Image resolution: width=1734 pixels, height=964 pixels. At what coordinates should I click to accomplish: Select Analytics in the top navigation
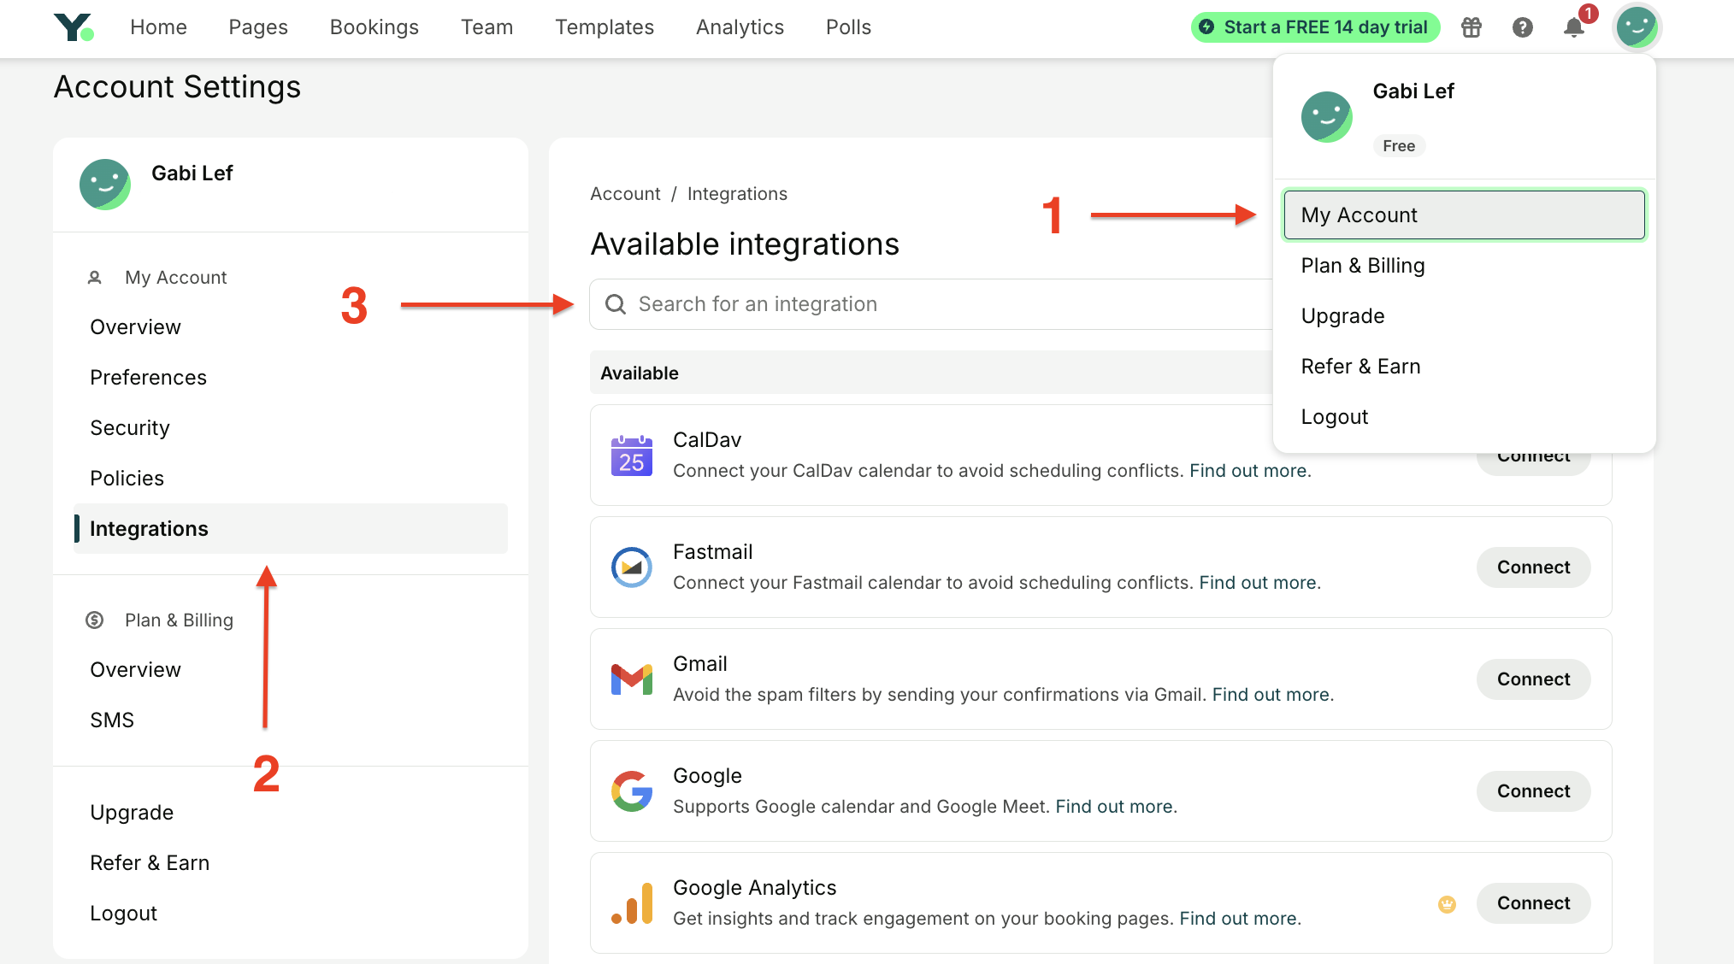pyautogui.click(x=739, y=26)
